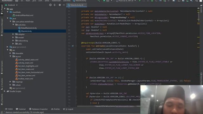
Task: Open Gradle panel on right edge
Action: coord(201,9)
